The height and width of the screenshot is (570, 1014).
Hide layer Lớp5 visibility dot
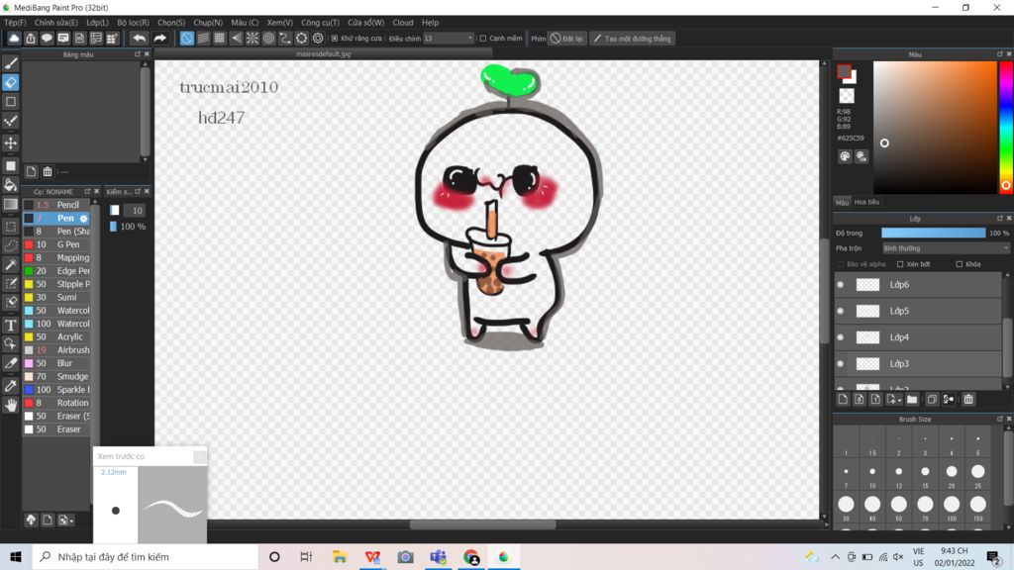[840, 311]
